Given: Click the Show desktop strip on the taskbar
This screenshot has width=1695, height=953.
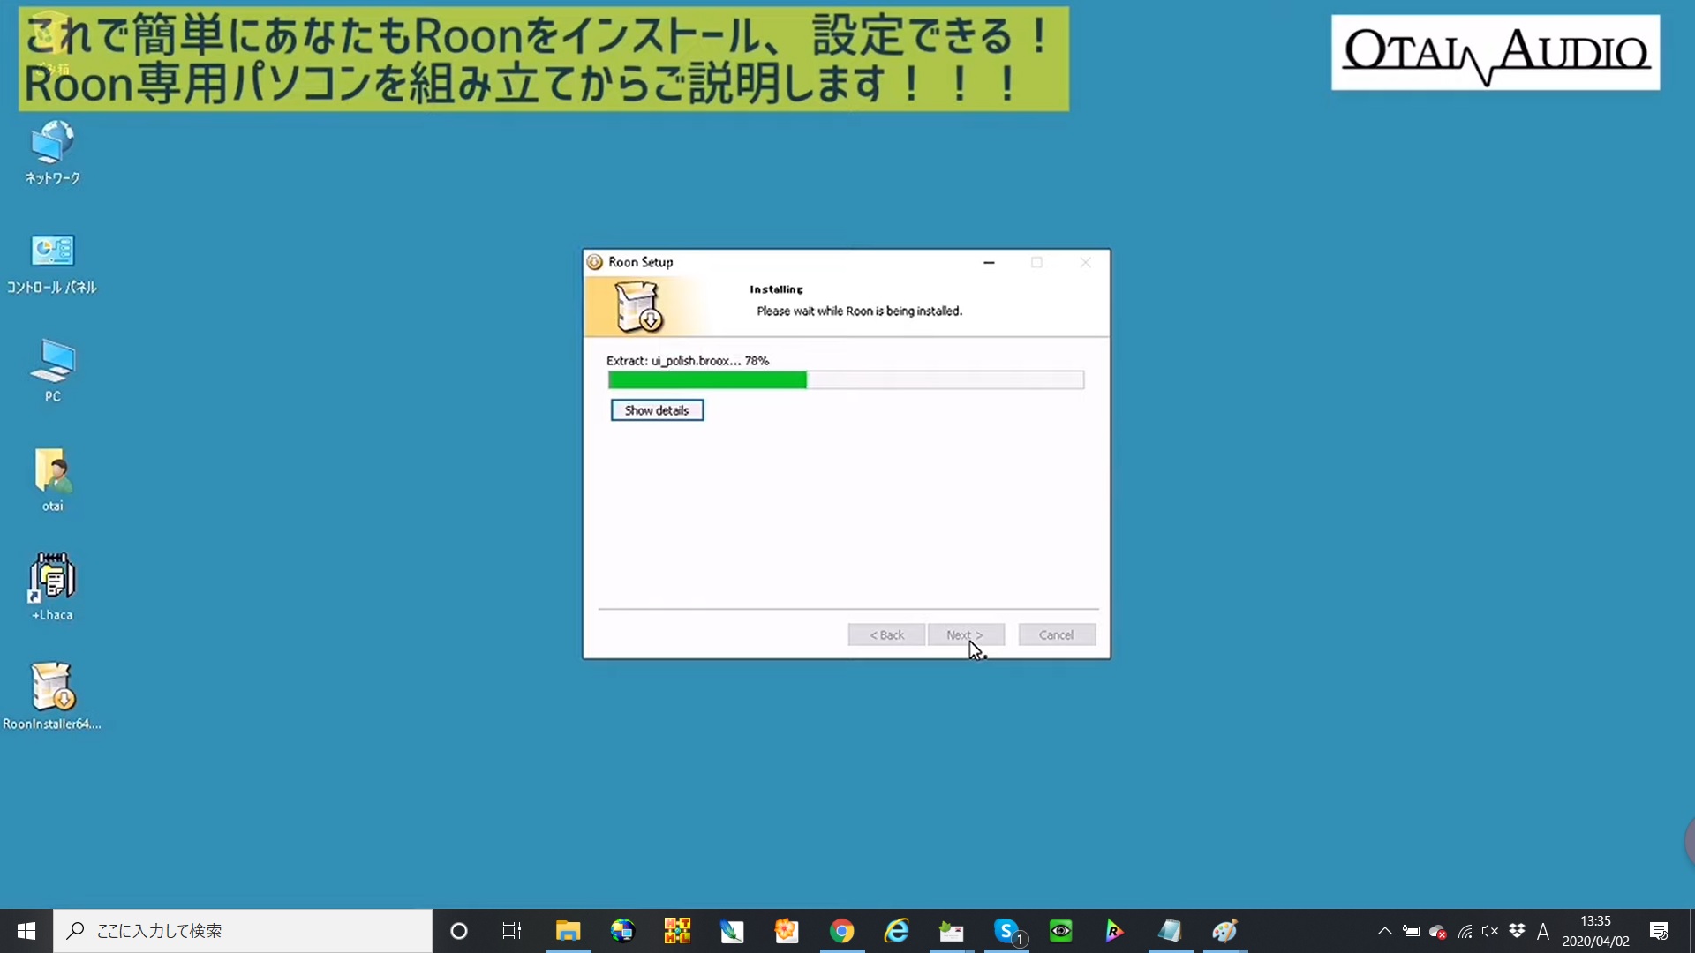Looking at the screenshot, I should click(1691, 931).
